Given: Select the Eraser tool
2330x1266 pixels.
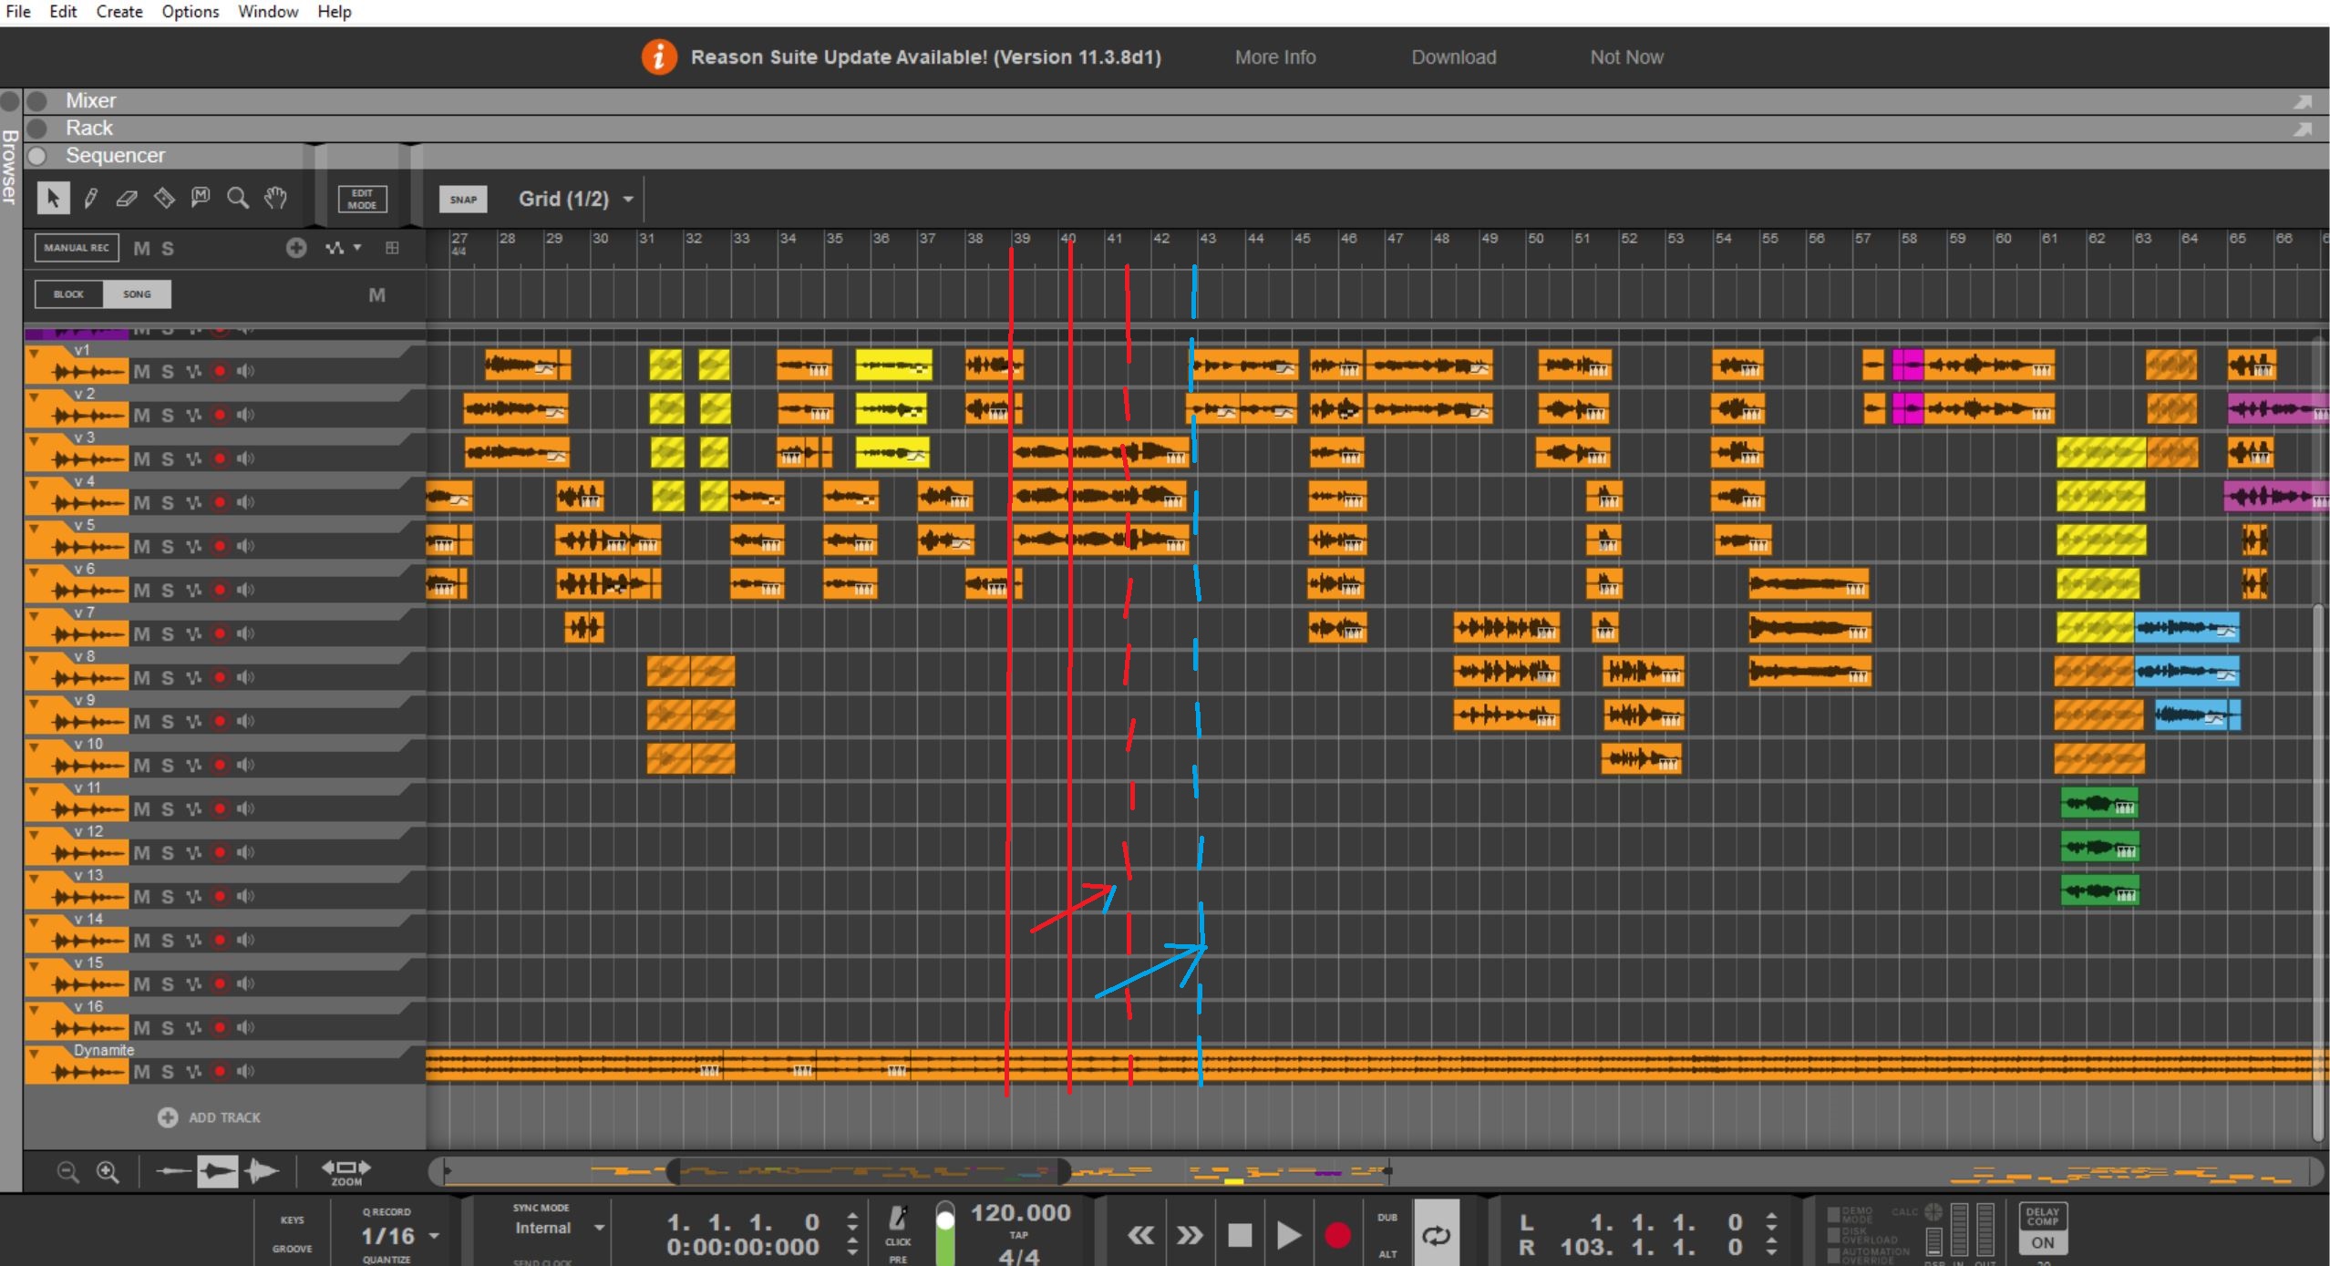Looking at the screenshot, I should [127, 198].
